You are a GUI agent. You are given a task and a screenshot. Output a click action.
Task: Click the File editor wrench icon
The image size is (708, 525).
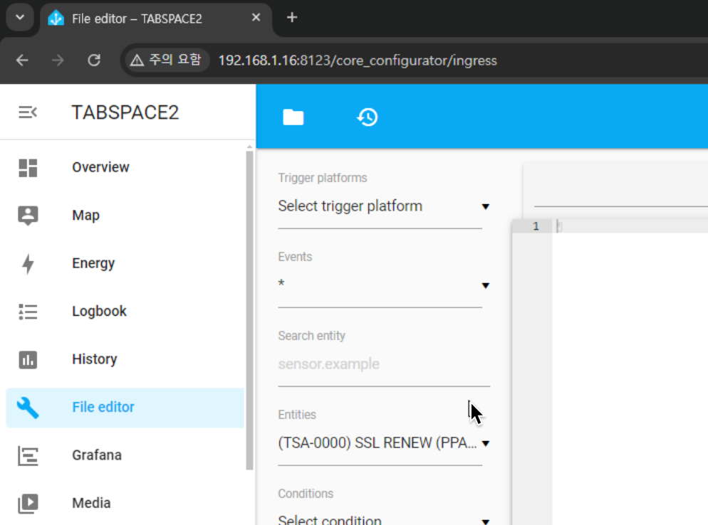tap(28, 408)
